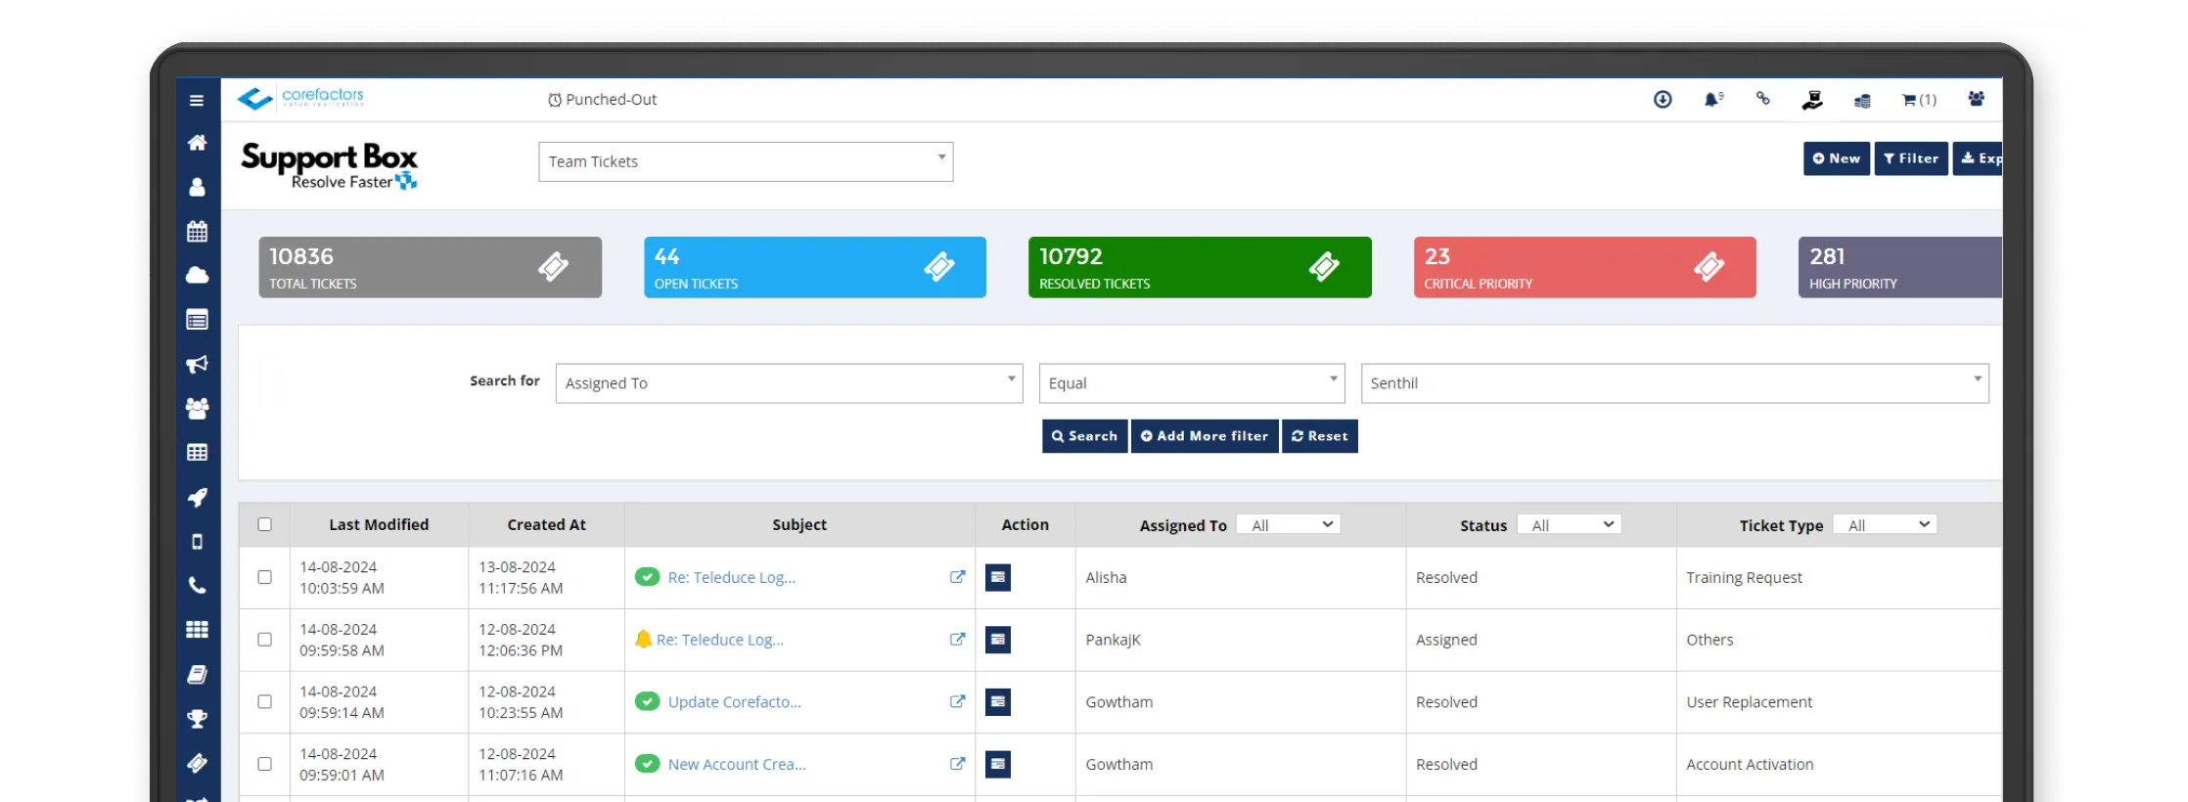Viewport: 2188px width, 802px height.
Task: Open the megaphone campaigns sidebar icon
Action: [x=197, y=364]
